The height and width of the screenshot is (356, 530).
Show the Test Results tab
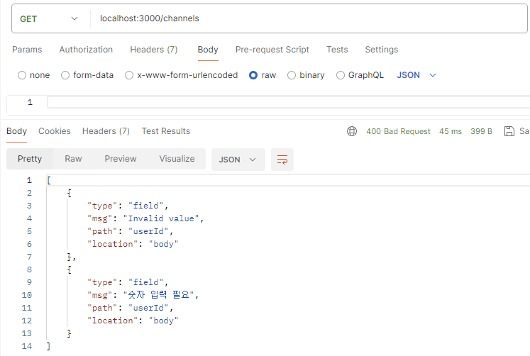point(165,131)
